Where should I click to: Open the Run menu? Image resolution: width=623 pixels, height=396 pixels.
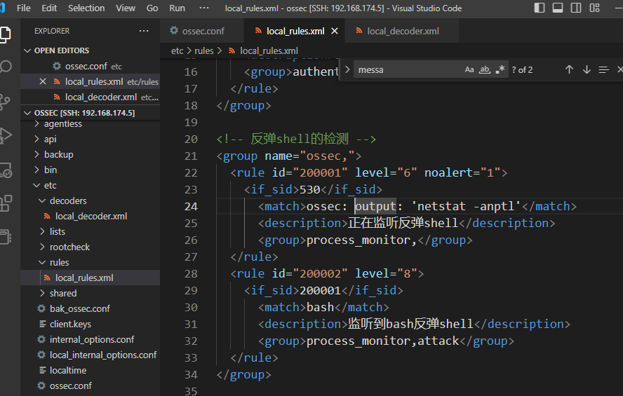click(x=177, y=8)
